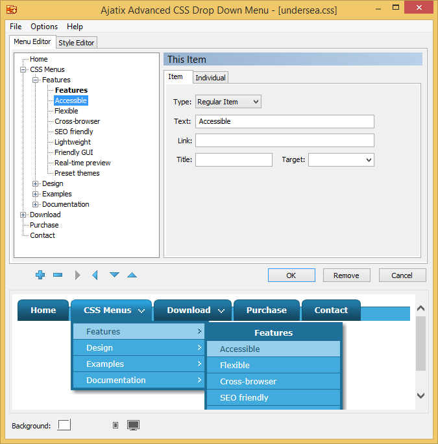Image resolution: width=438 pixels, height=444 pixels.
Task: Click Cross-browser in the preview submenu
Action: point(273,381)
